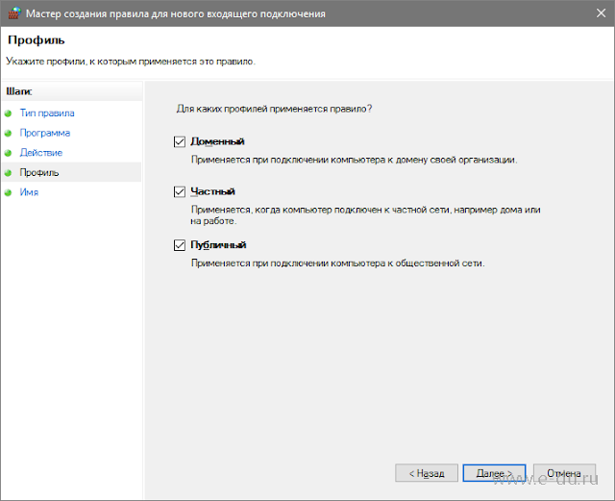The image size is (615, 501).
Task: Click the Доменный checkbox label text
Action: 217,141
